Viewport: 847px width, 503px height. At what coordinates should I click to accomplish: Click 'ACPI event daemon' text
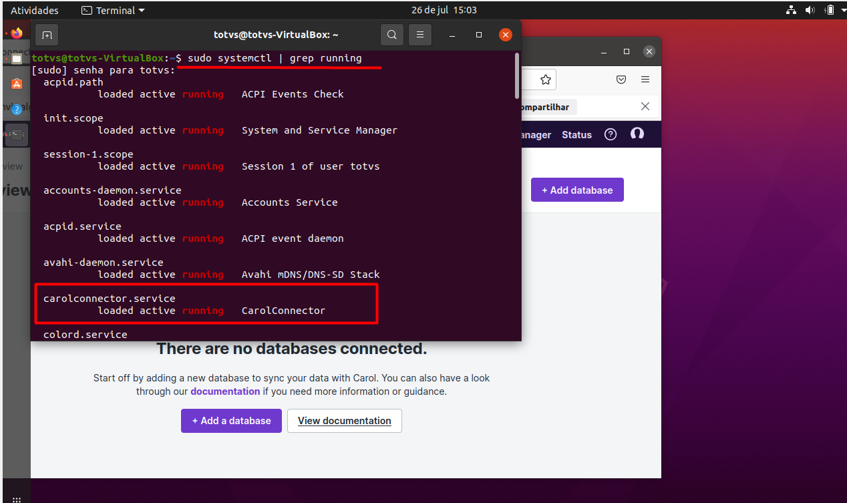293,238
